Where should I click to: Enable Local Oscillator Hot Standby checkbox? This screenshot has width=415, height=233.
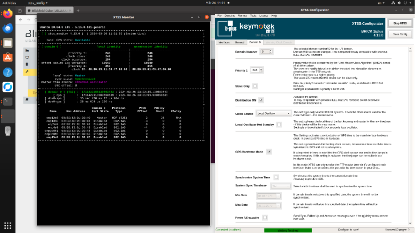(279, 125)
